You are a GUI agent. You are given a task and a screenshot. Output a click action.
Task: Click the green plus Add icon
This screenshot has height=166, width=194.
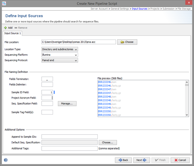click(x=6, y=28)
